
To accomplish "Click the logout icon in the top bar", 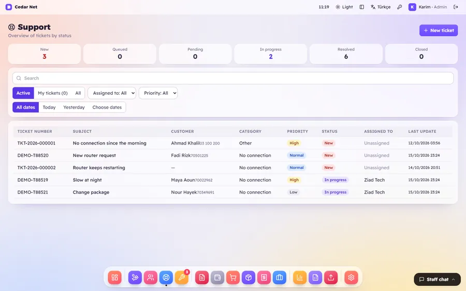I will click(x=456, y=7).
